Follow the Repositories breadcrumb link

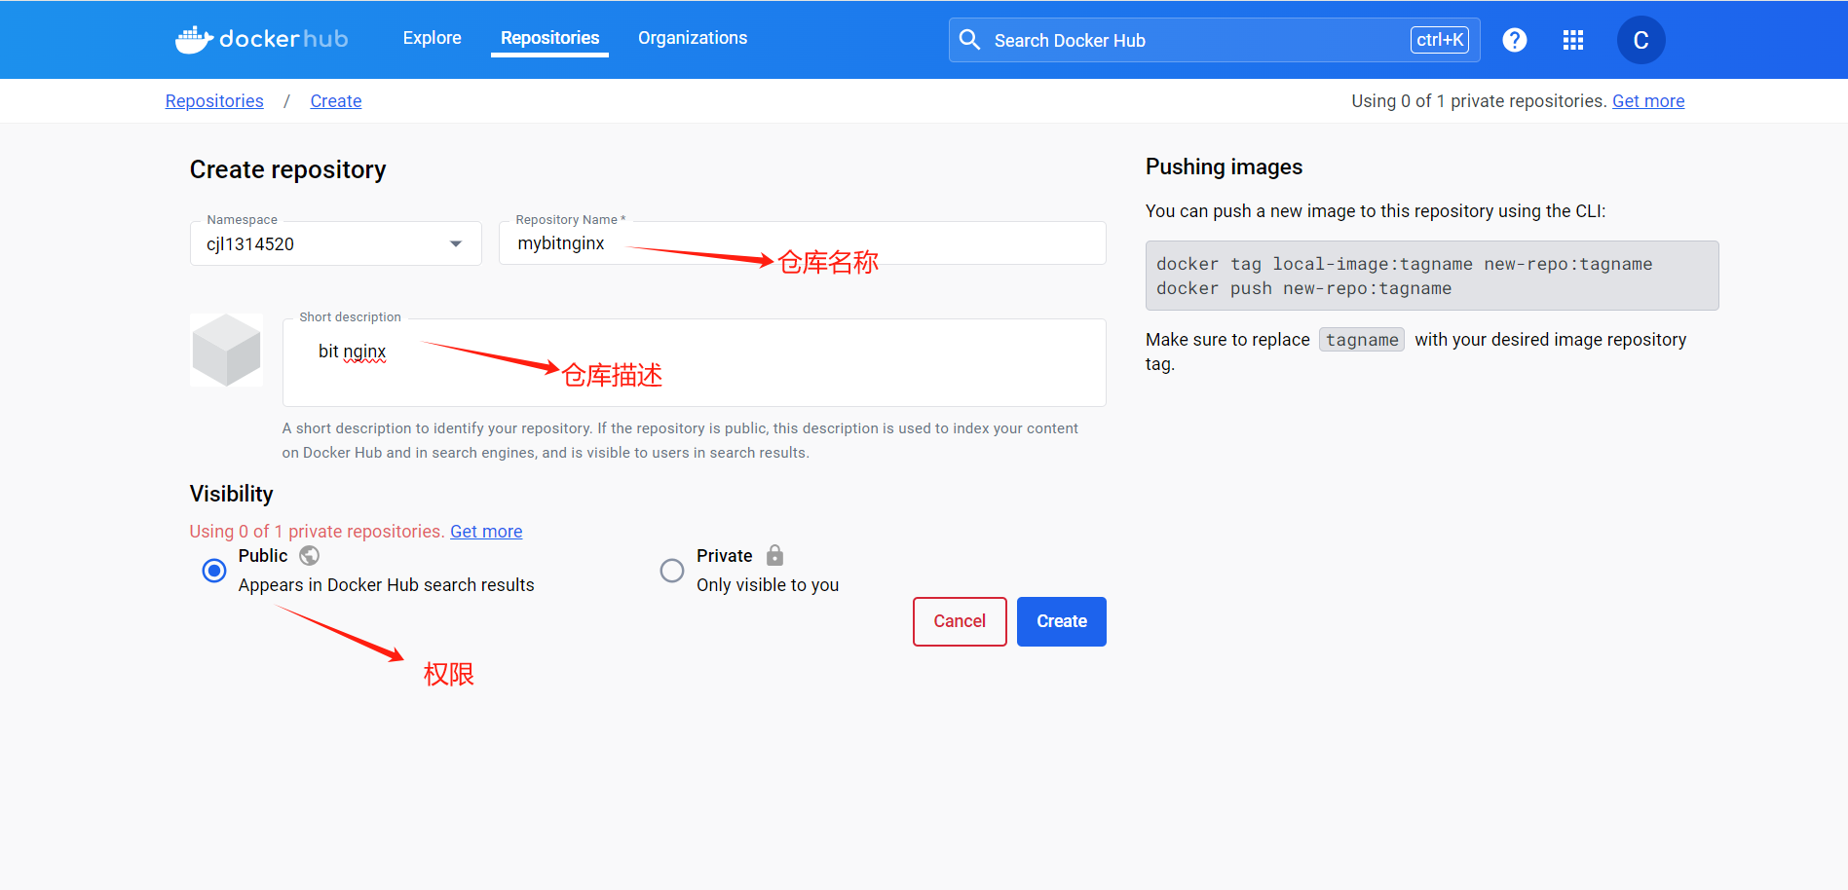pyautogui.click(x=214, y=101)
